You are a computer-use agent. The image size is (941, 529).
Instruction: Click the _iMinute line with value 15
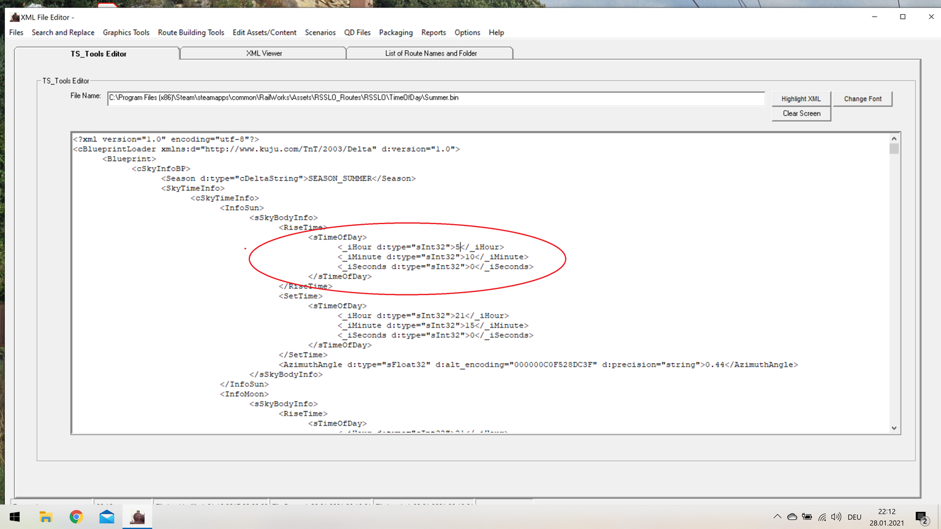[433, 326]
